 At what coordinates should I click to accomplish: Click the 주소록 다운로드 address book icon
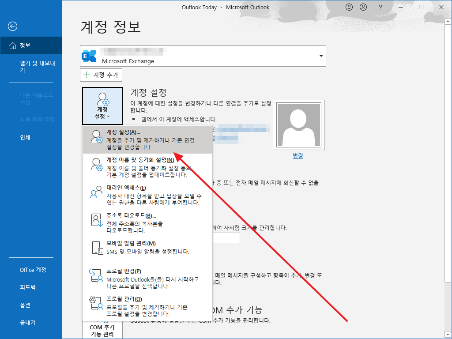pyautogui.click(x=97, y=220)
